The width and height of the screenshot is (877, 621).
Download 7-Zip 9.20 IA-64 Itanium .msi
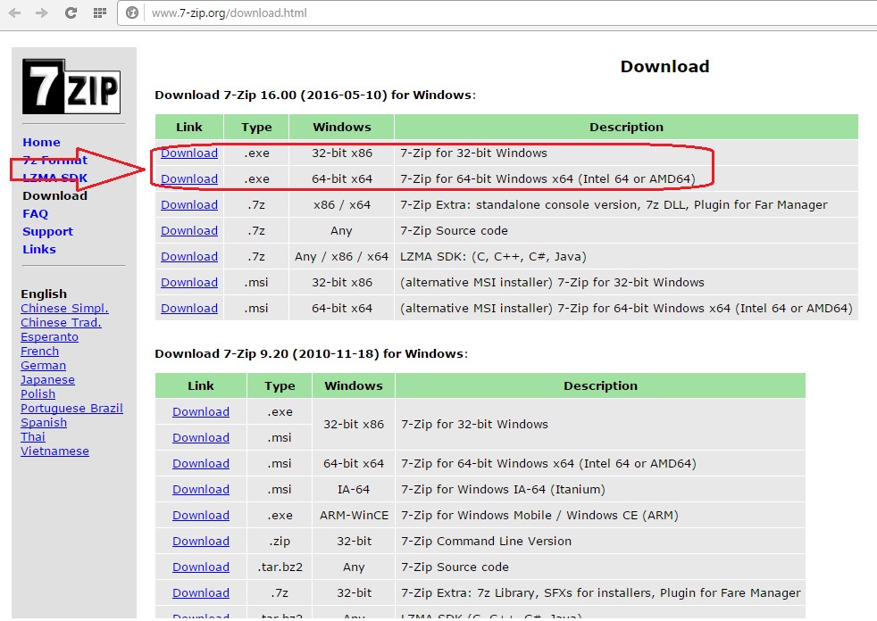[200, 490]
